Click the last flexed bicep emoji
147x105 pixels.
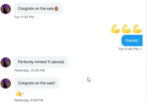[137, 29]
